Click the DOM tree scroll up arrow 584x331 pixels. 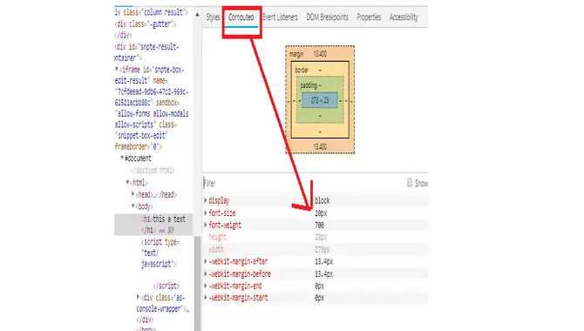[197, 15]
